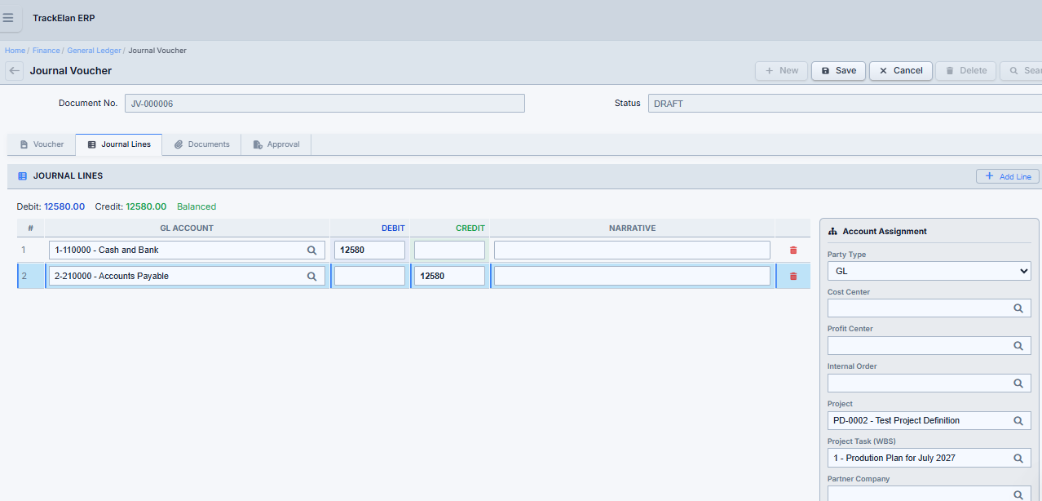The width and height of the screenshot is (1042, 501).
Task: Click the Document No. field
Action: coord(325,104)
